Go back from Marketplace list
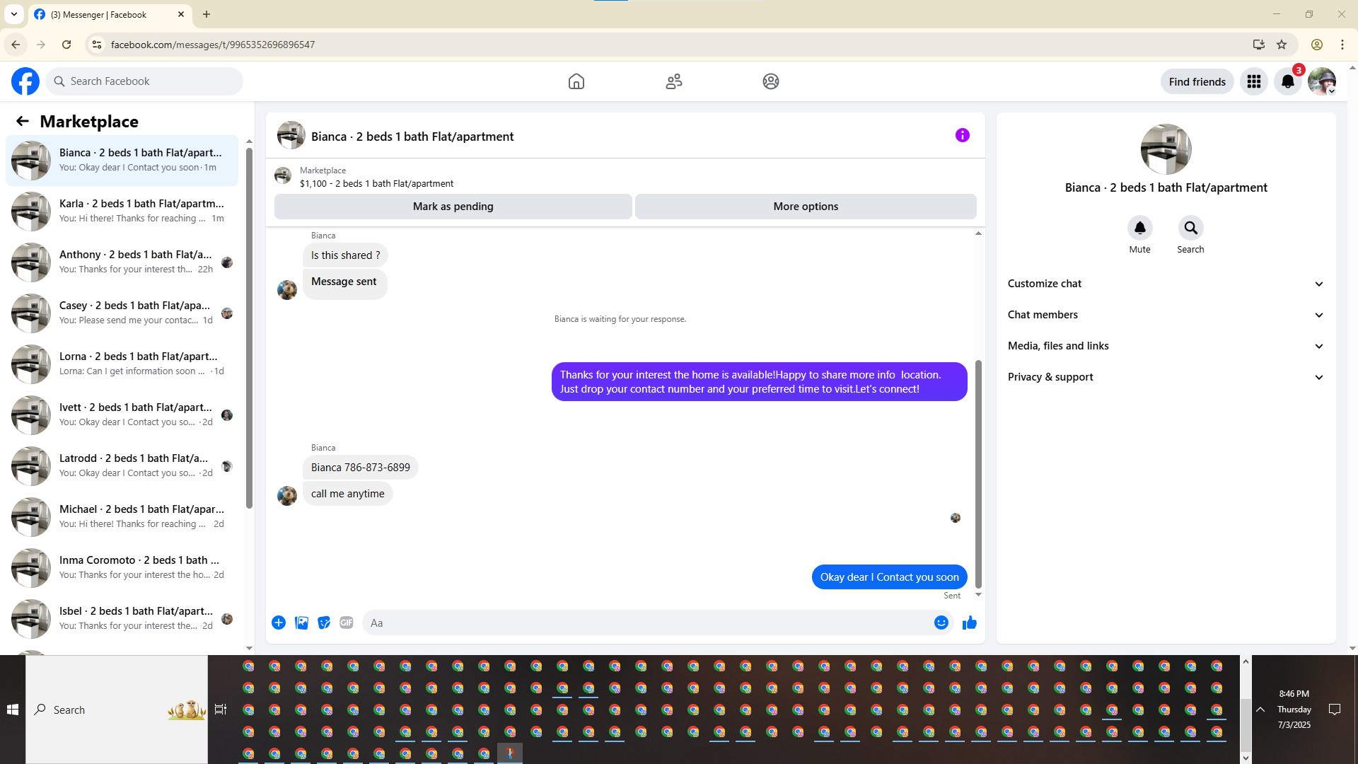Image resolution: width=1358 pixels, height=764 pixels. tap(23, 121)
